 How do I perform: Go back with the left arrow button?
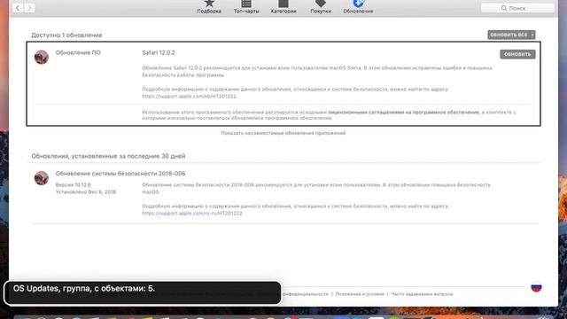click(x=18, y=8)
